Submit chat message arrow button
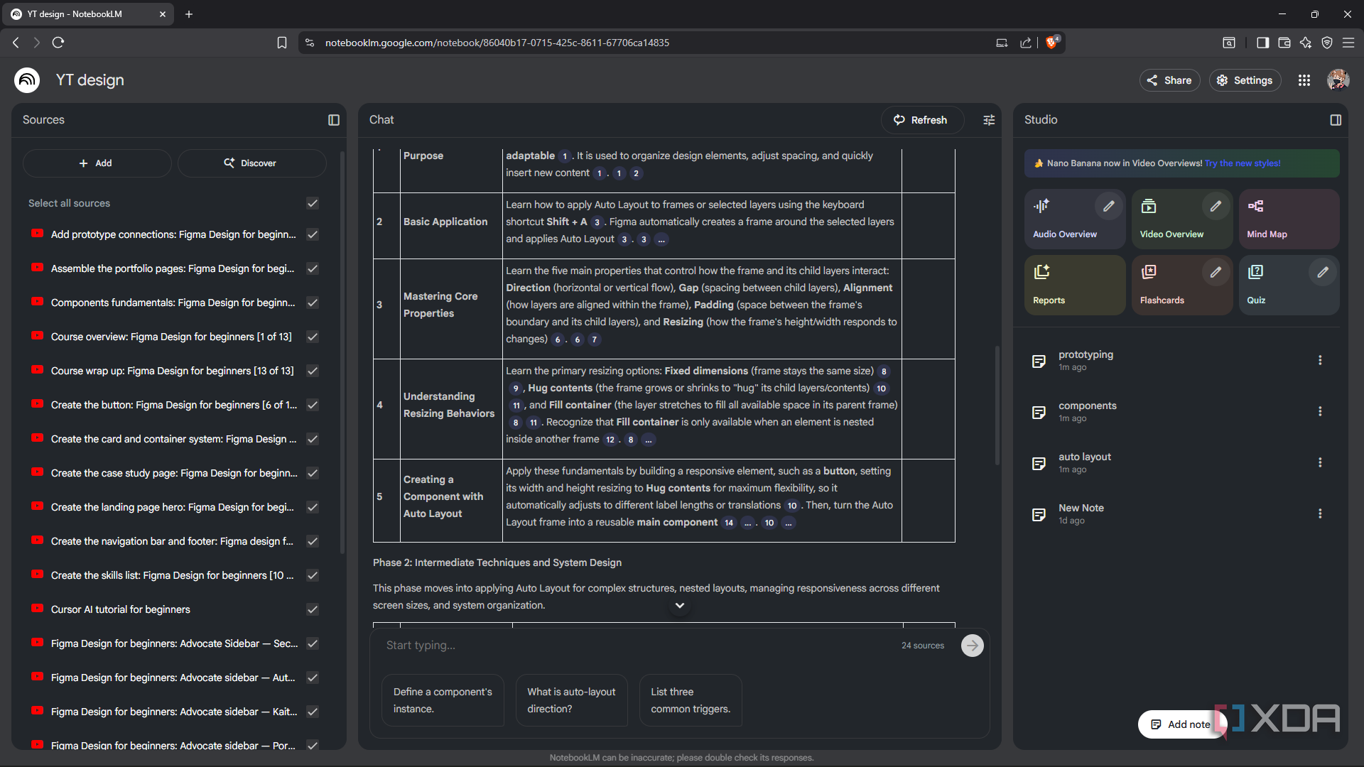The image size is (1364, 767). pyautogui.click(x=973, y=646)
